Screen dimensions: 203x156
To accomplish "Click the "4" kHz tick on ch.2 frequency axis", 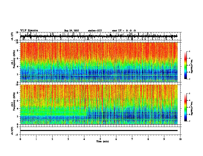I will [x=18, y=109].
